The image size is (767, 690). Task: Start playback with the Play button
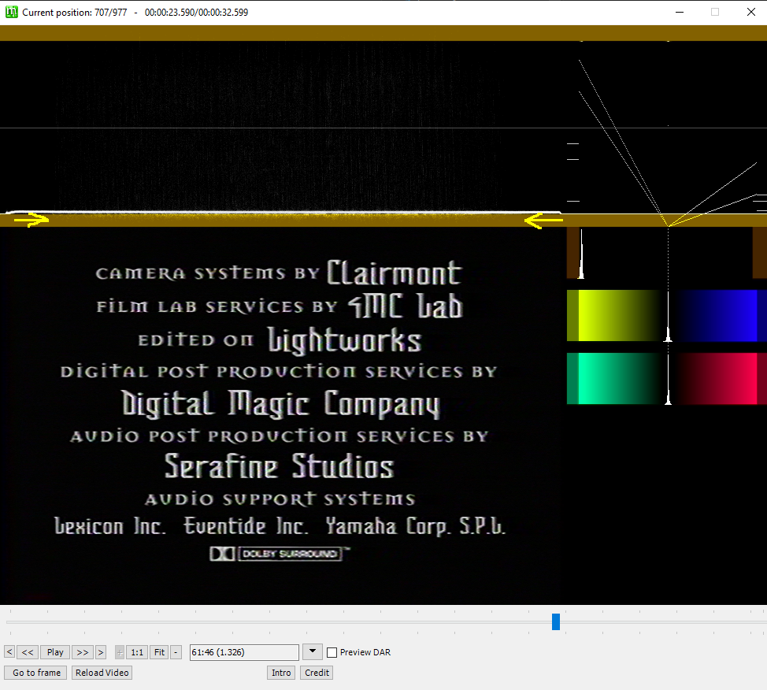(x=55, y=652)
